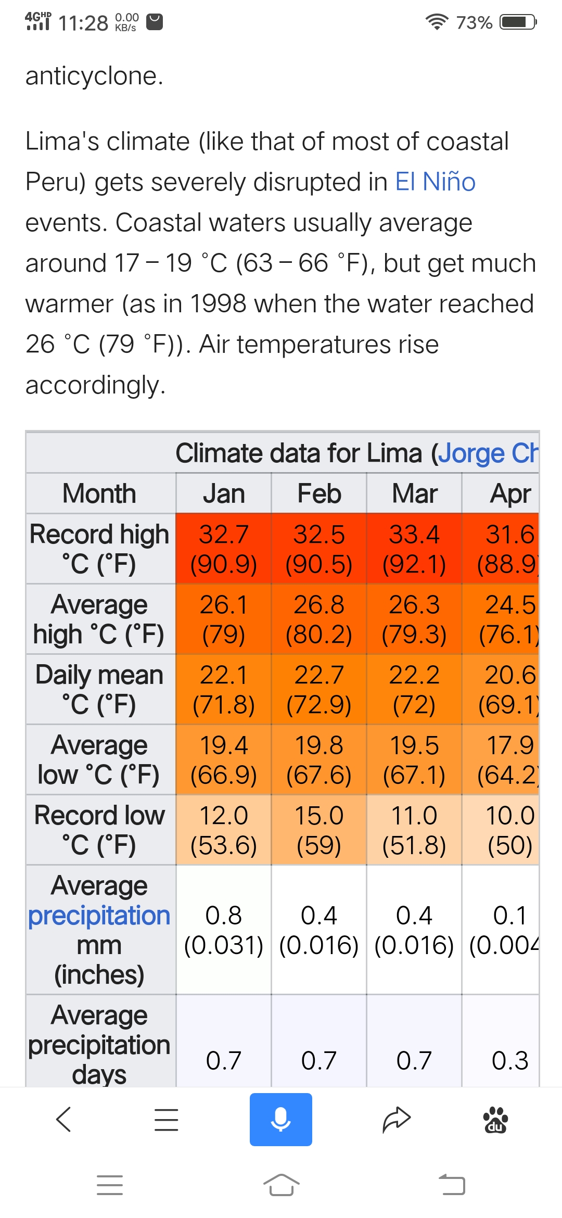Image resolution: width=562 pixels, height=1218 pixels.
Task: Open the El Niño link
Action: [x=435, y=182]
